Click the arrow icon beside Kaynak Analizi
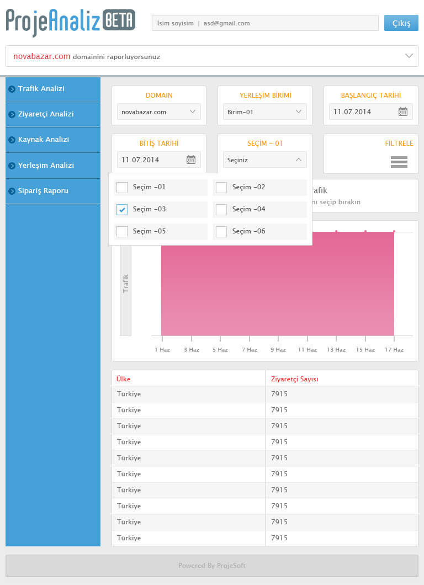This screenshot has height=585, width=424. 12,140
